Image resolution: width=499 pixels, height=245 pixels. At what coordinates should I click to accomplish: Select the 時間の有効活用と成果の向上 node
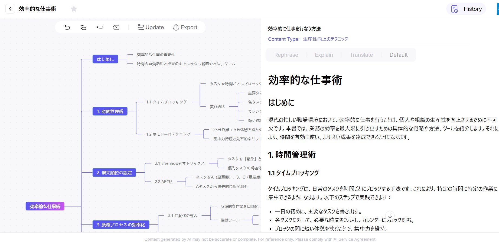[x=186, y=64]
